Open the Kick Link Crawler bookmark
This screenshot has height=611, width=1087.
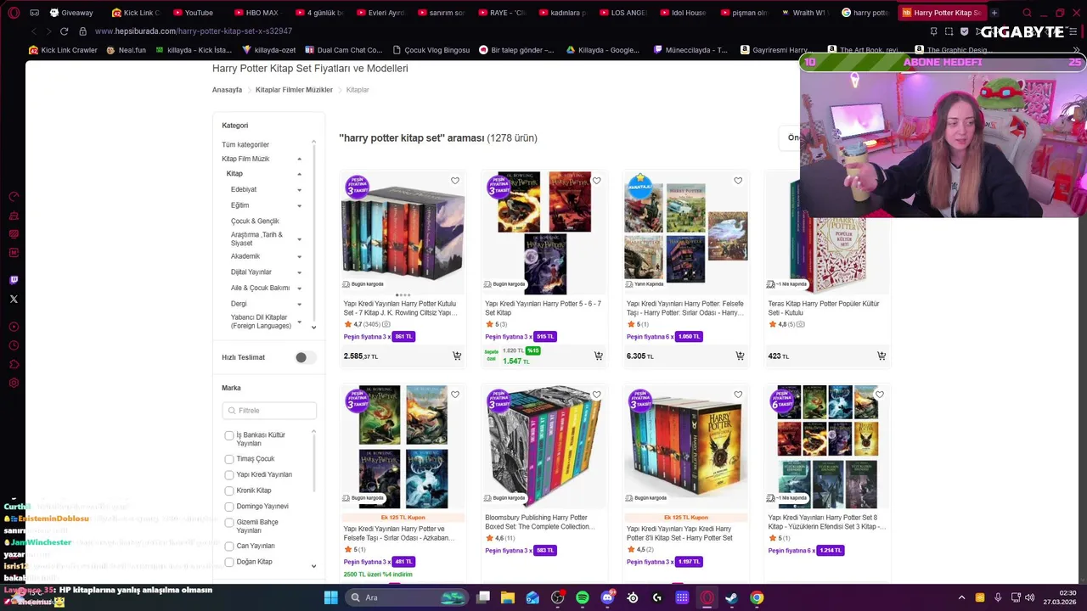point(63,50)
